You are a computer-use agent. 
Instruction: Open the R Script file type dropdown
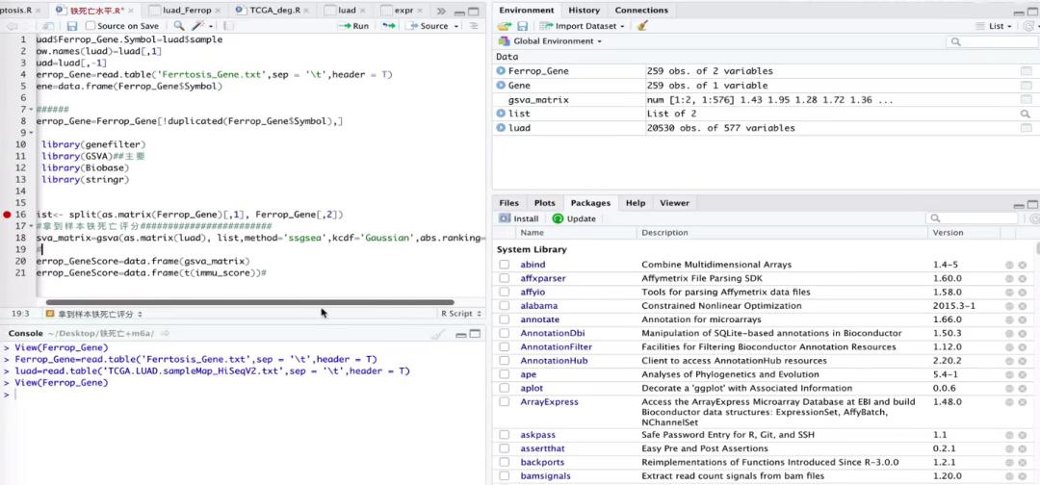click(460, 314)
